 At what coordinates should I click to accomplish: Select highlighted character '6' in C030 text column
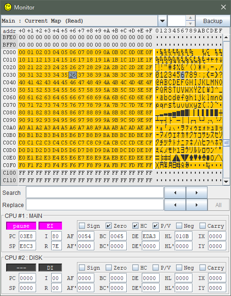tap(182, 75)
